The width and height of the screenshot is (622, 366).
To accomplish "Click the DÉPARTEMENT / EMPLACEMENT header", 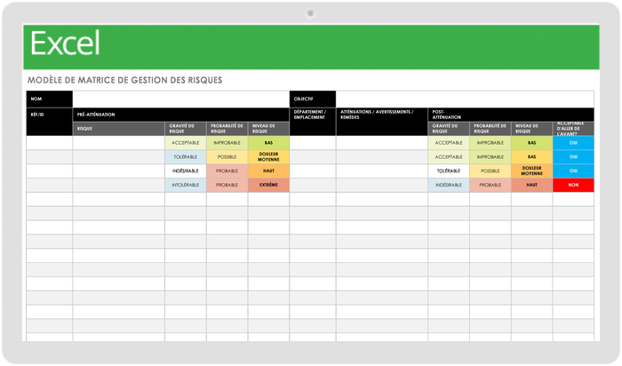I will (312, 115).
